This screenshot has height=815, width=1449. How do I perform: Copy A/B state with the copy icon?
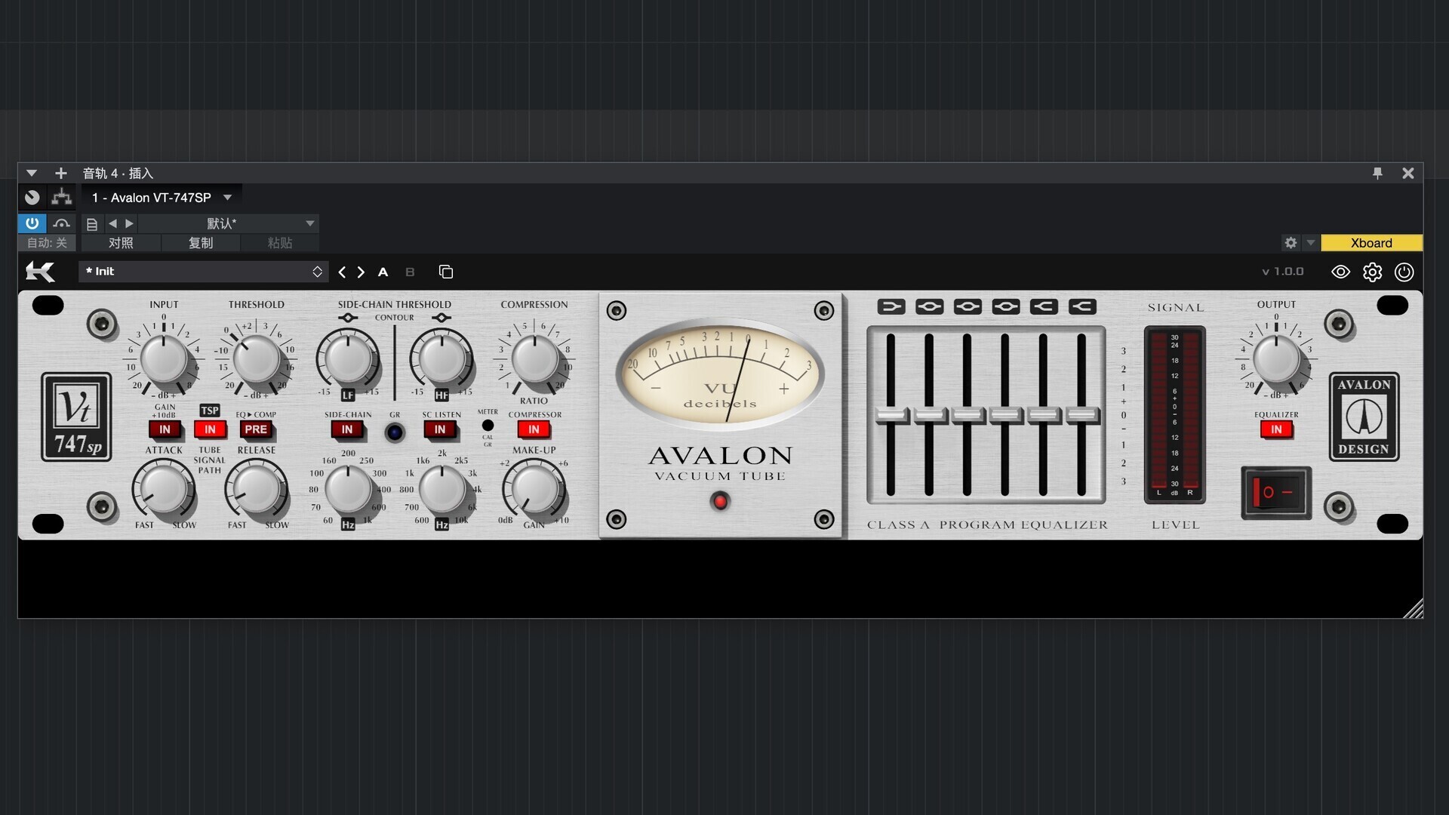pyautogui.click(x=446, y=272)
